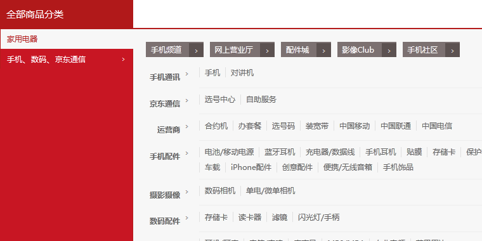Expand the chevron beside 手机通讯

[x=187, y=74]
